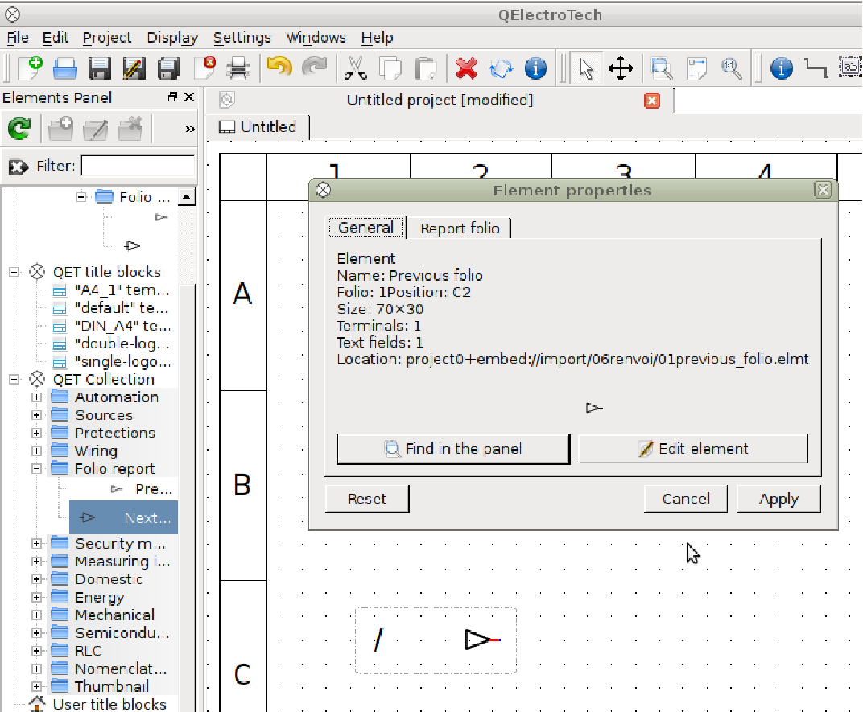Click the Reset button
This screenshot has height=712, width=863.
(367, 499)
